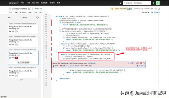Viewport: 169px width, 98px height.
Task: Click the plus create icon in header
Action: [x=153, y=3]
